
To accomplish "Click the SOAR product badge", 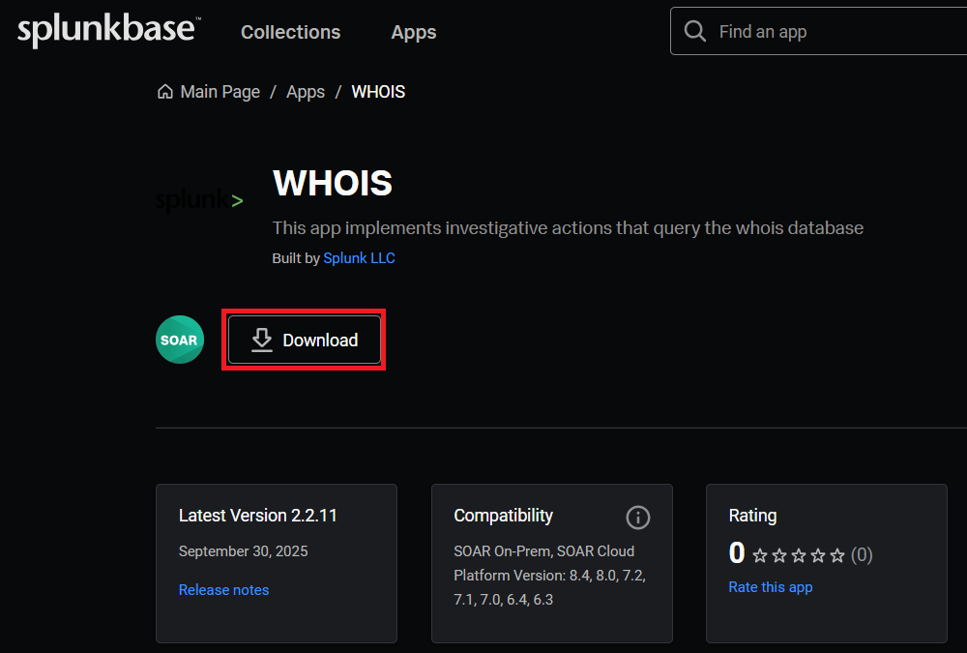I will [180, 340].
